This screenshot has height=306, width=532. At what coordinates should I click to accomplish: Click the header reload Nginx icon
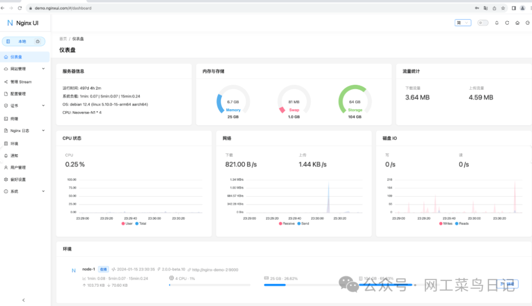click(x=507, y=23)
